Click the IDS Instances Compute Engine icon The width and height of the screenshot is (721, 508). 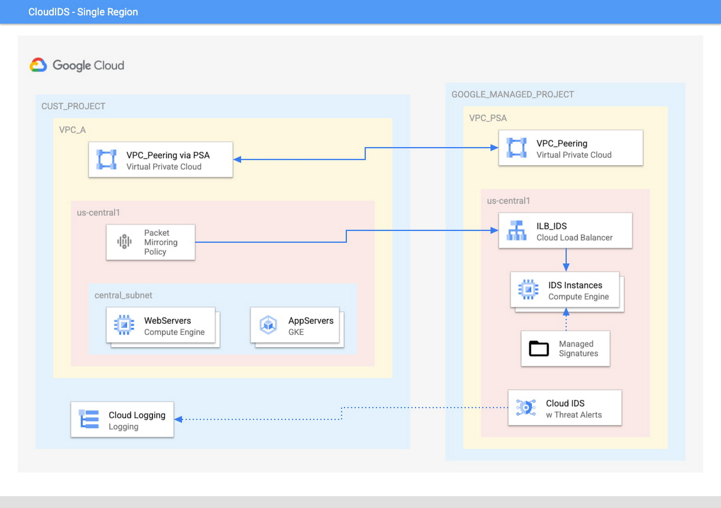click(528, 289)
